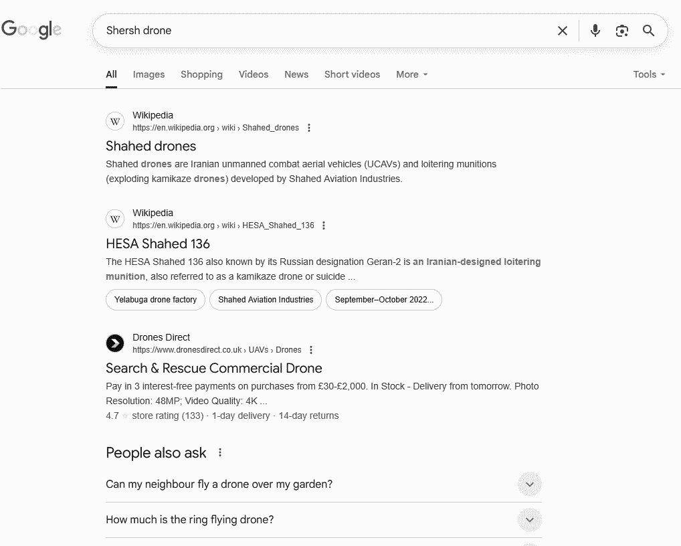Screen dimensions: 681x546
Task: Open People also ask options menu
Action: (x=220, y=453)
